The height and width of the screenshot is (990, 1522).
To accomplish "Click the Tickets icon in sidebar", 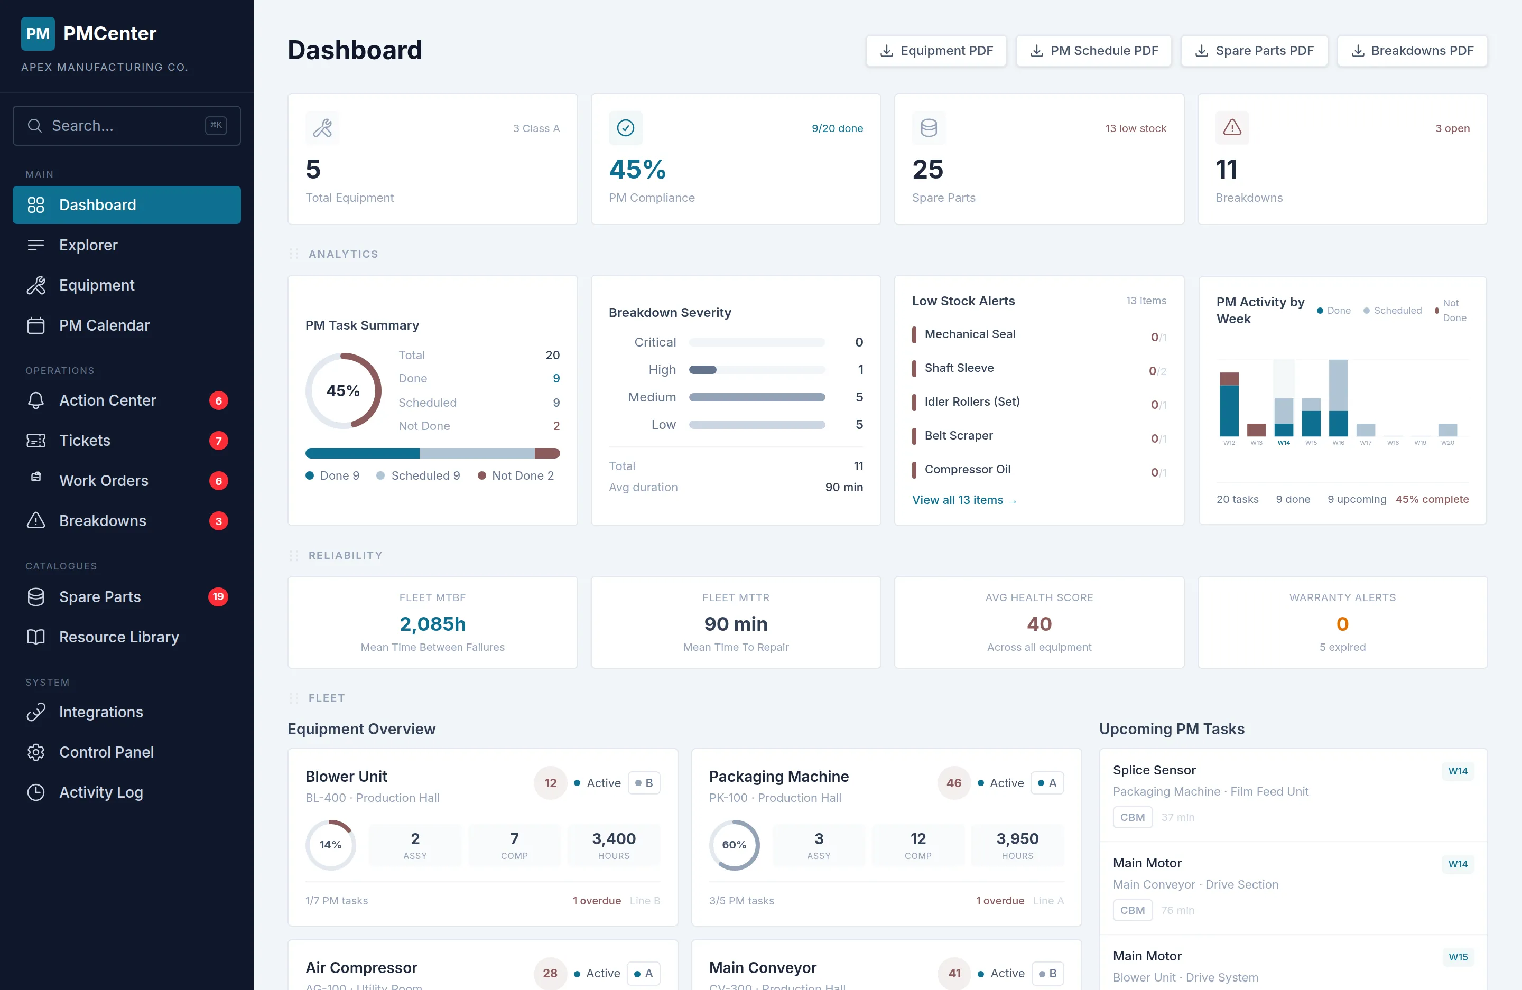I will [x=36, y=441].
